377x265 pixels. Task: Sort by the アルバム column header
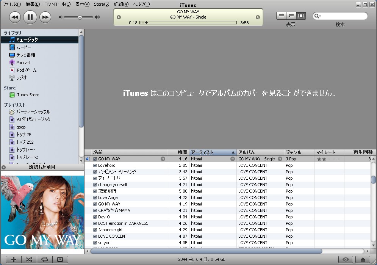pos(260,152)
